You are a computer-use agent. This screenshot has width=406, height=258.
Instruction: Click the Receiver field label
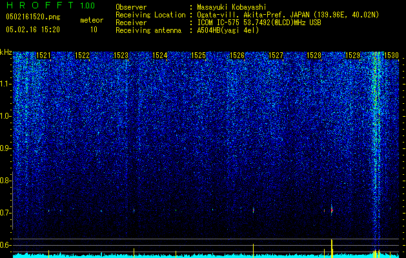[131, 23]
